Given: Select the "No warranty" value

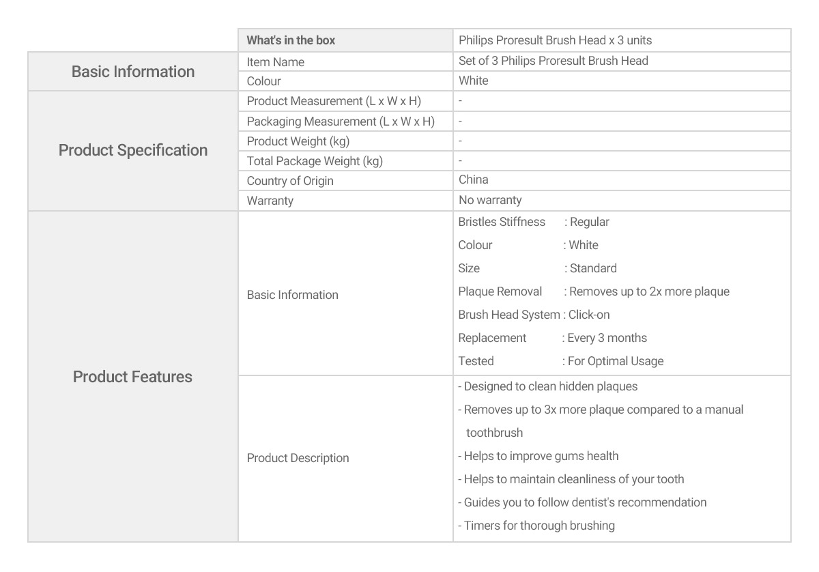Looking at the screenshot, I should click(x=490, y=200).
